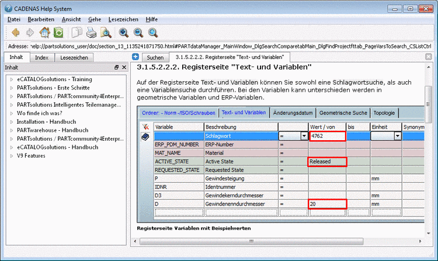Open the Bearbeiten menu

coord(41,19)
